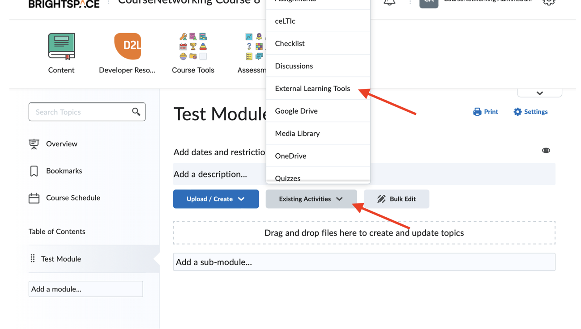This screenshot has width=581, height=329.
Task: Select Test Module in table of contents
Action: point(61,259)
